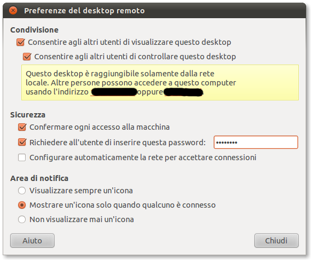Disable 'Confermare ogni accesso alla macchina'

(x=22, y=127)
